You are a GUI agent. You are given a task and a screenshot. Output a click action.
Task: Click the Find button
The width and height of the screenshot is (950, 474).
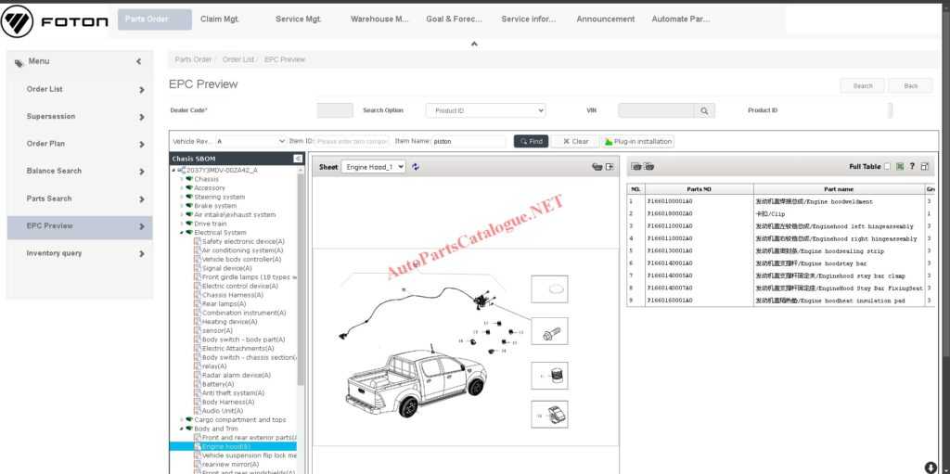tap(531, 142)
